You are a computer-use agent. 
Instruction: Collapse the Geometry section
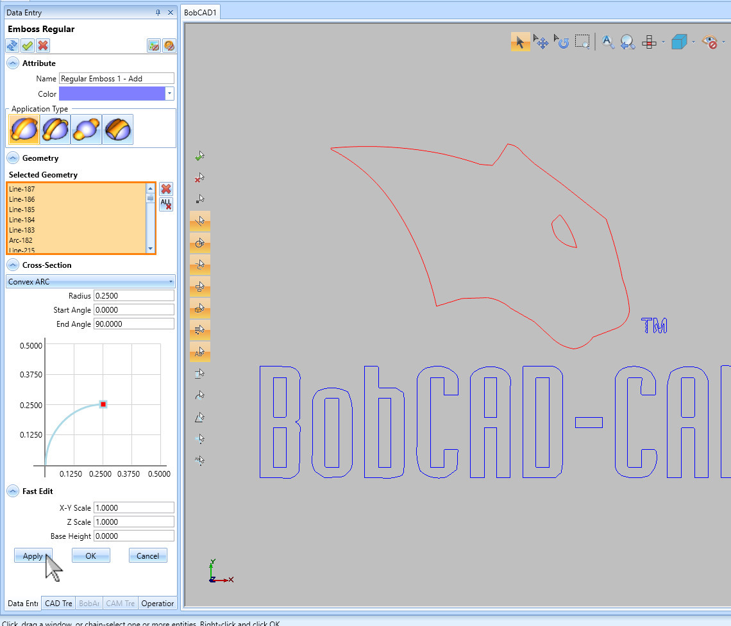click(x=12, y=158)
